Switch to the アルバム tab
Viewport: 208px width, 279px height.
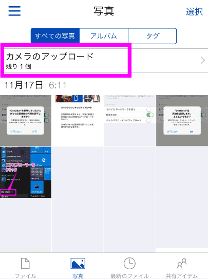104,36
